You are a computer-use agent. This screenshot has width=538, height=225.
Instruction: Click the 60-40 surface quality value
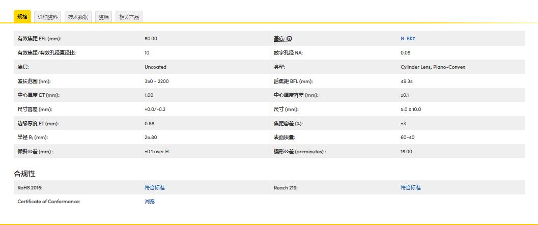click(407, 137)
